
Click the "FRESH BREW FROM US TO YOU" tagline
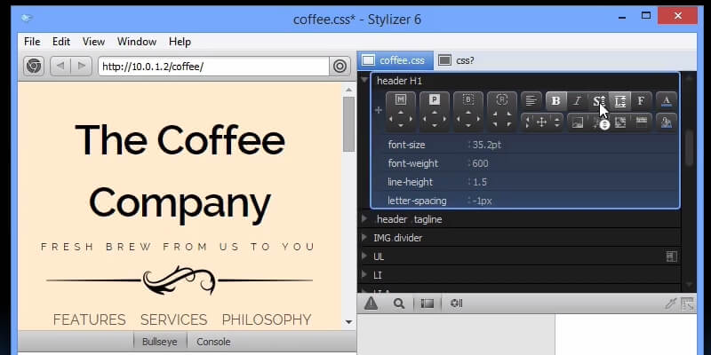coord(178,247)
